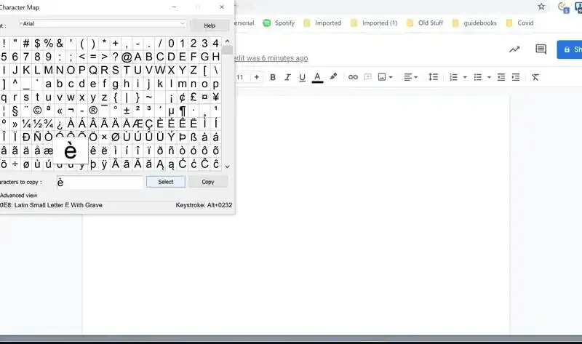This screenshot has height=344, width=582.
Task: Click the insert link icon
Action: pyautogui.click(x=354, y=77)
